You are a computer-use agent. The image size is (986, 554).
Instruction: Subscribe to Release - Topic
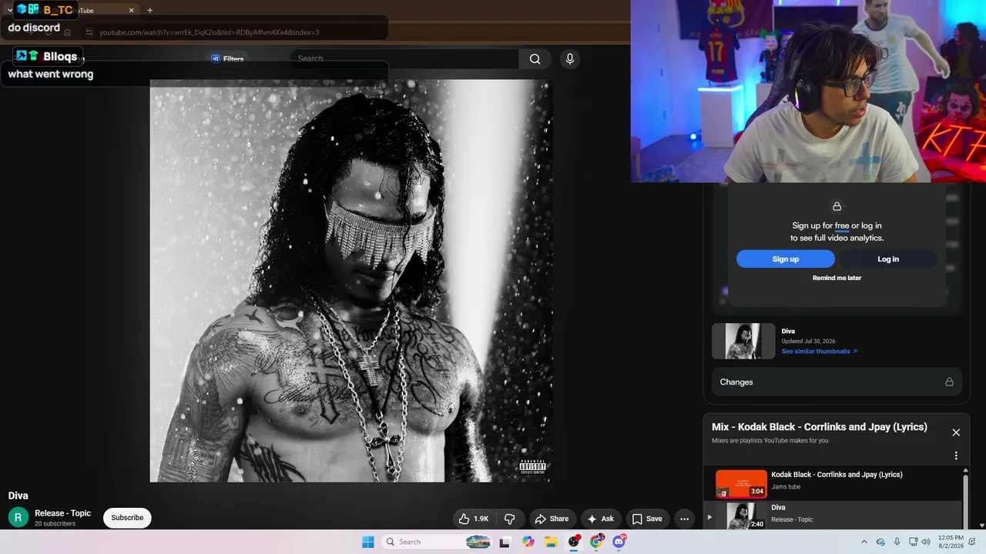[127, 518]
